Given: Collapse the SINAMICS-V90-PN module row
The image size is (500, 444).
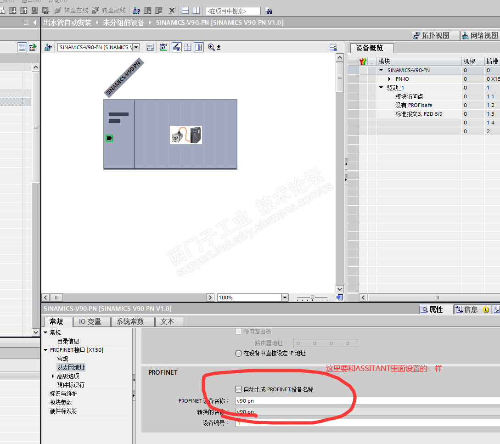Looking at the screenshot, I should click(381, 70).
